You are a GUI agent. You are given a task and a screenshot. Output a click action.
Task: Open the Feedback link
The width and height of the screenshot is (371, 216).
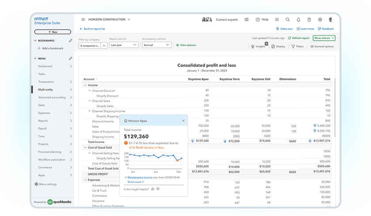(x=326, y=29)
